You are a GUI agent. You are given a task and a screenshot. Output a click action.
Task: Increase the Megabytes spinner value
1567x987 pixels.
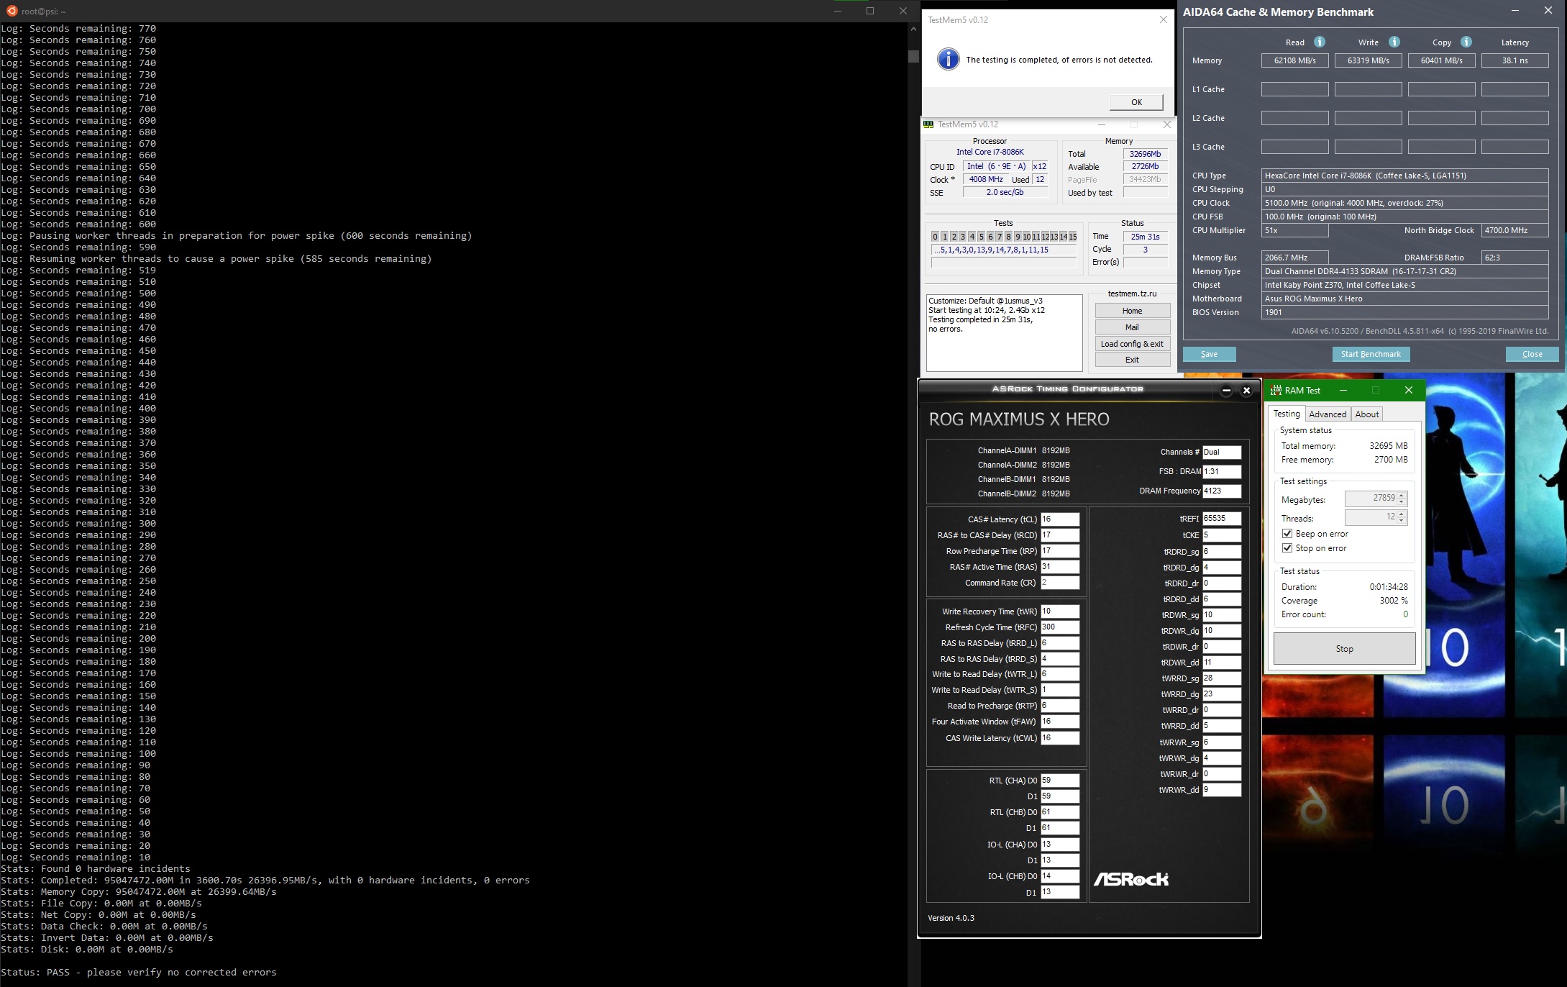tap(1401, 495)
